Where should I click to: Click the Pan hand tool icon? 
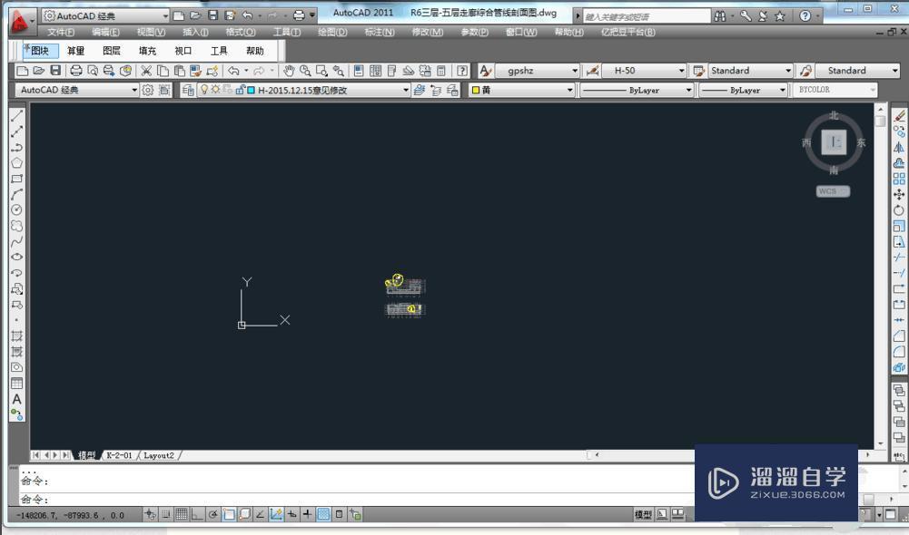tap(289, 70)
